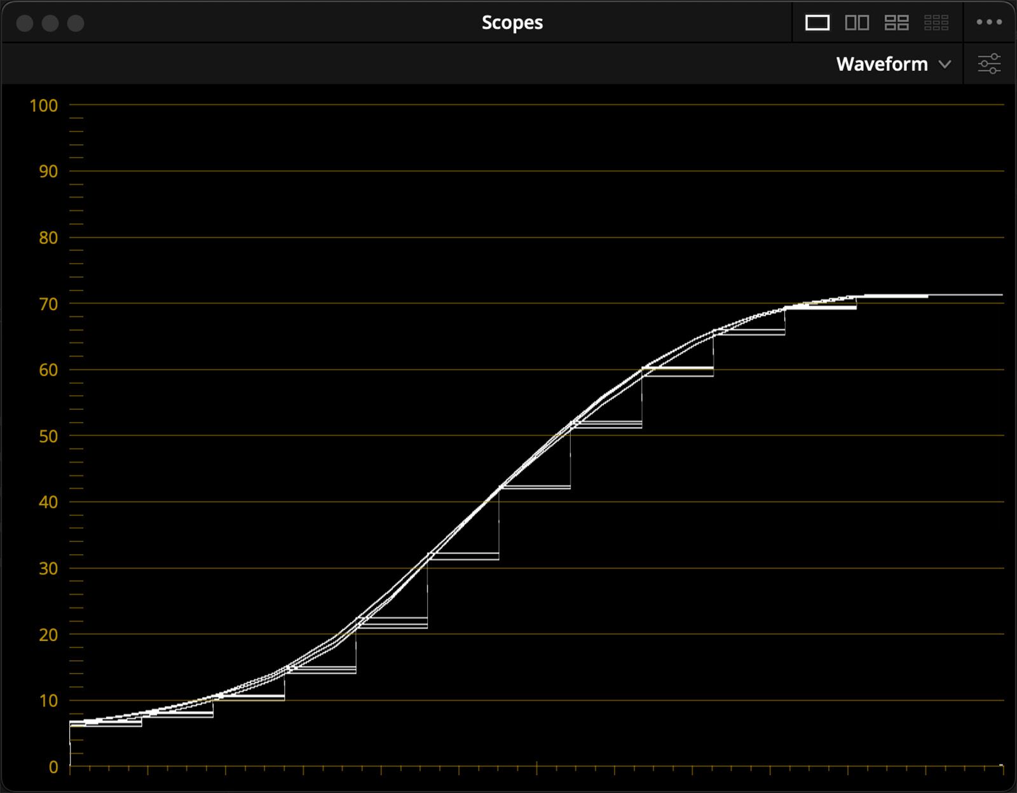Click the 10 level graticule label
This screenshot has height=793, width=1017.
pos(48,701)
